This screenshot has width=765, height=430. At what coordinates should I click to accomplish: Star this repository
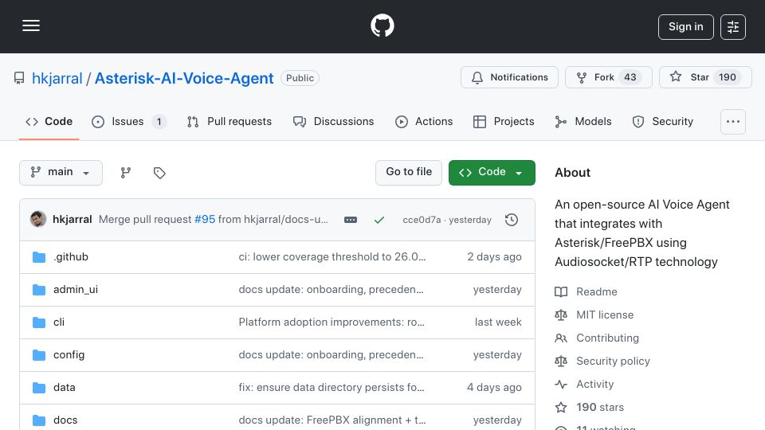(705, 77)
